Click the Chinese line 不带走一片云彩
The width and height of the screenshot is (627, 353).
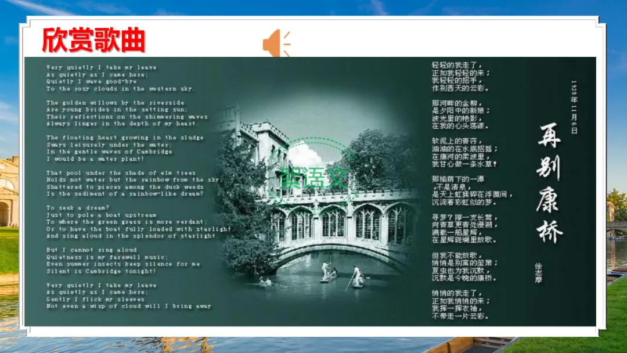click(x=460, y=316)
